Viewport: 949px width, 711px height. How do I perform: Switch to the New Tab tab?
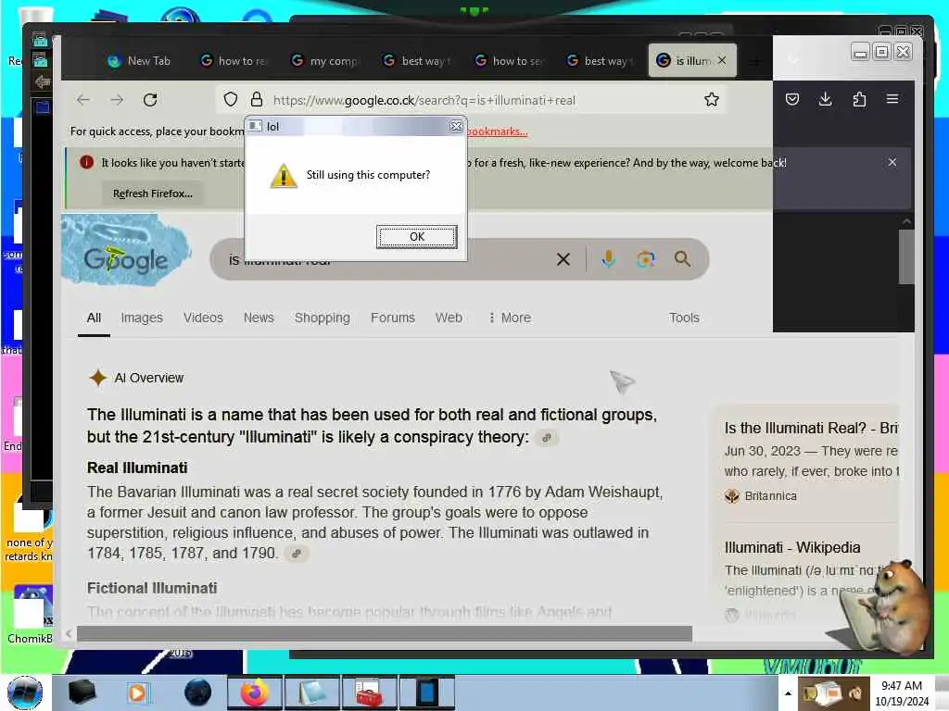[140, 60]
